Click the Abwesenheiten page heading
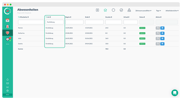Screen dimensions: 182x100 point(28,10)
